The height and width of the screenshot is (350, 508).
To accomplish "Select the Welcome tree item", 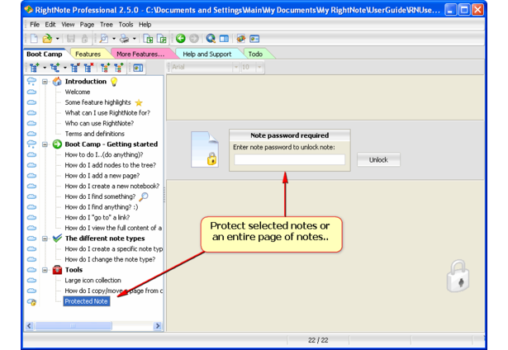I will click(x=78, y=92).
